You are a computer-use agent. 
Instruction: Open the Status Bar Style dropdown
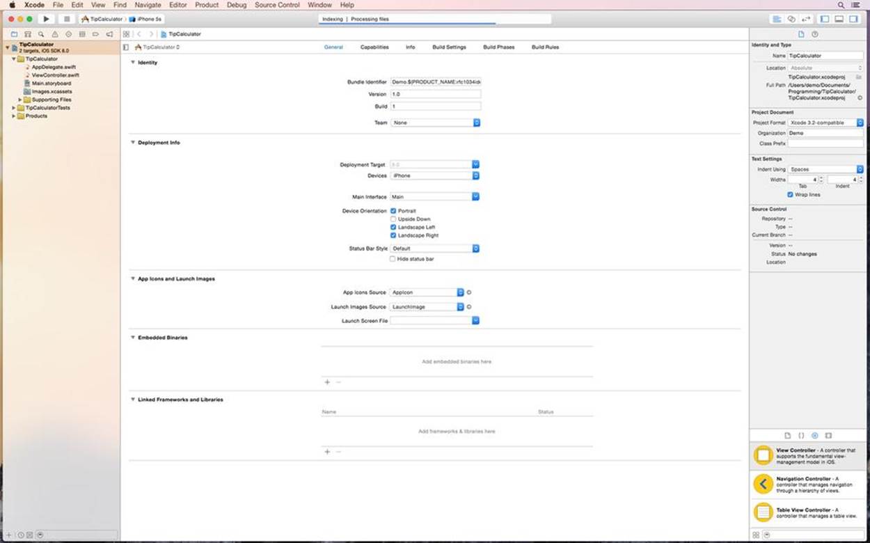[x=435, y=249]
